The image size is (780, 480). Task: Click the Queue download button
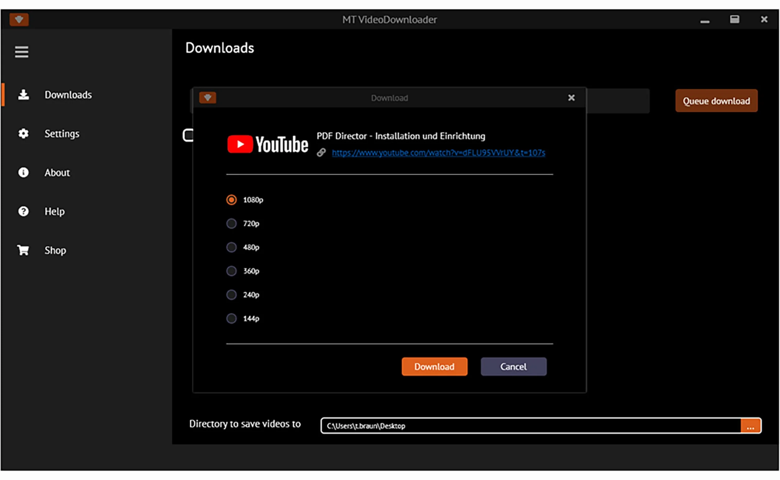click(717, 101)
